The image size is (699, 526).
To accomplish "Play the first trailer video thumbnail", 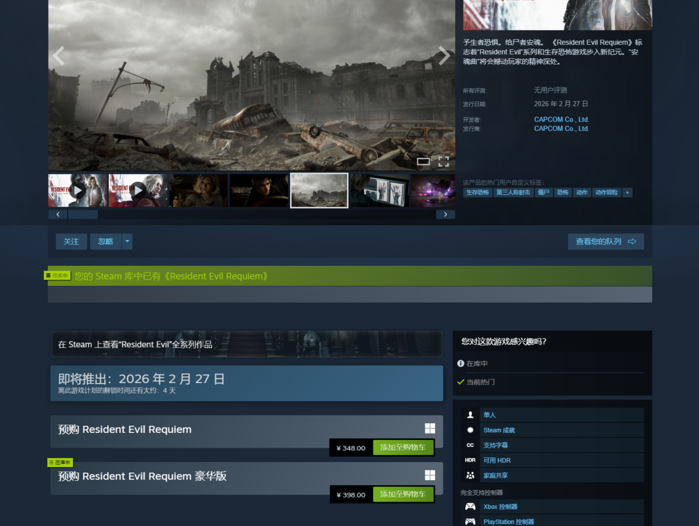I will 78,190.
